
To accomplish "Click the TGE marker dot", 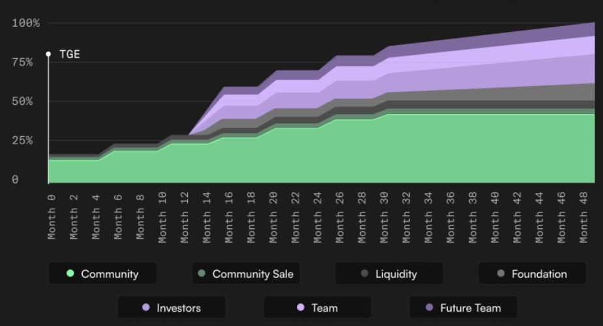I will (48, 54).
